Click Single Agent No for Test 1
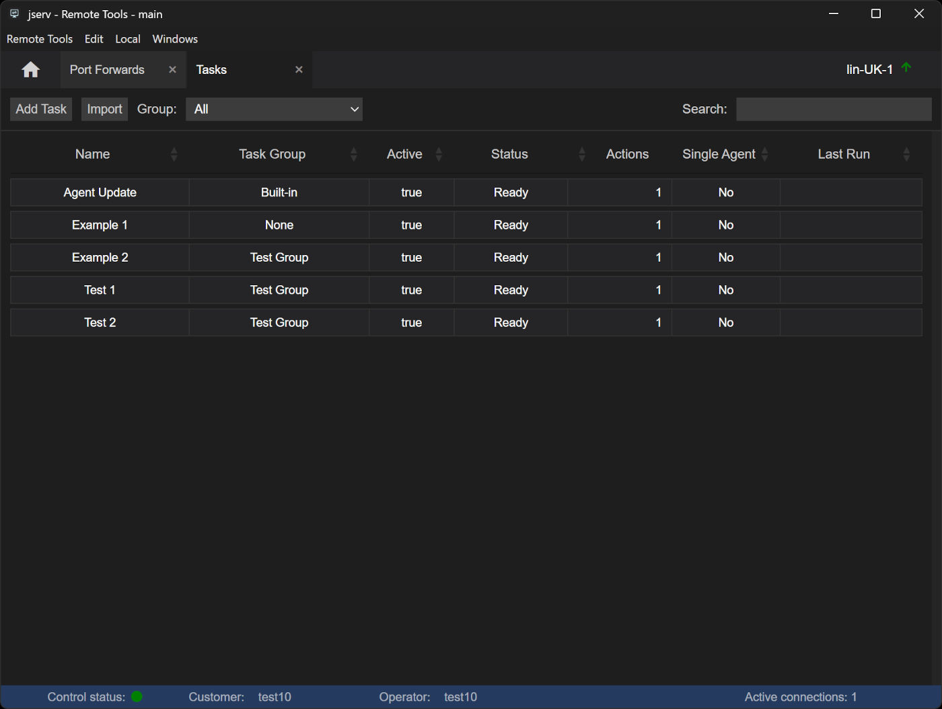942x709 pixels. pos(726,290)
